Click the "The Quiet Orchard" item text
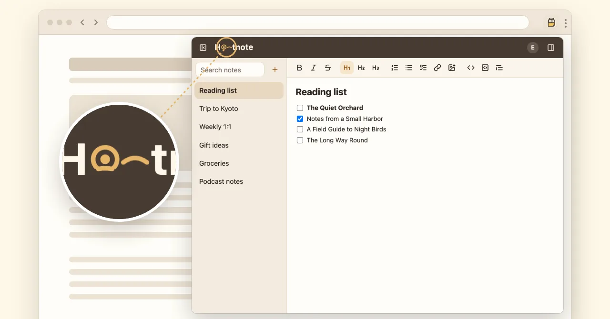 (x=335, y=108)
